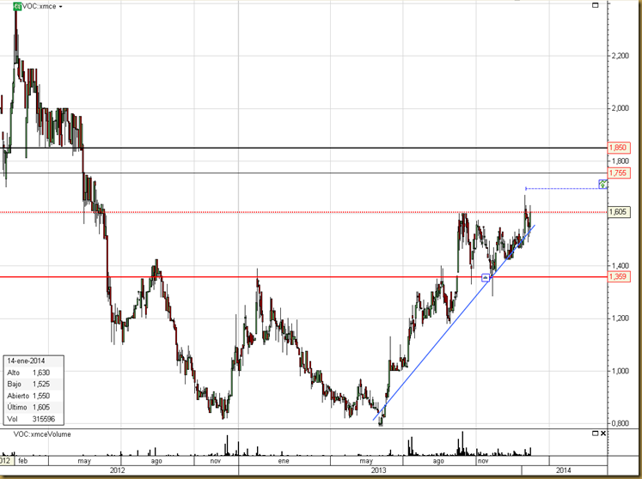The width and height of the screenshot is (642, 479).
Task: Select the blue triangle marker on the trend line
Action: [x=486, y=278]
